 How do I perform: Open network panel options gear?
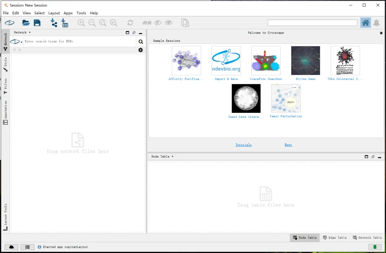pos(140,50)
